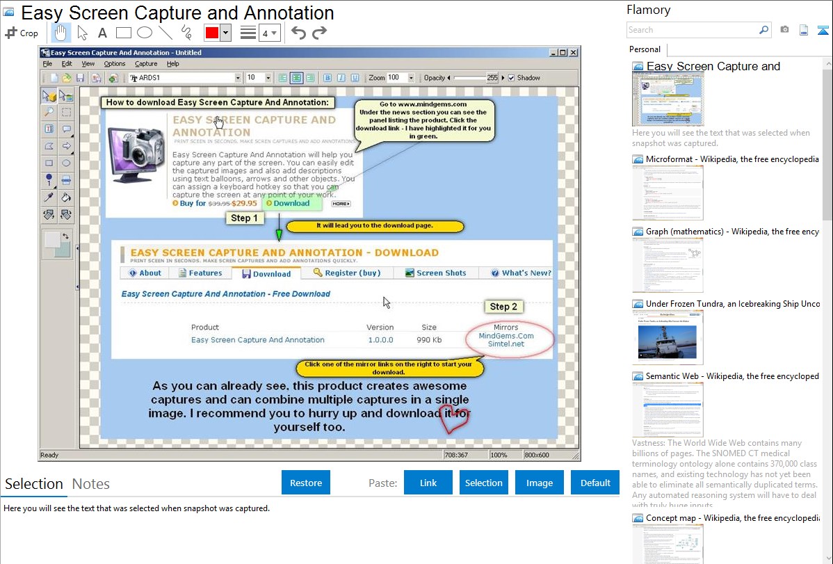Open the font size dropdown showing 10
Screen dimensions: 833x564
point(268,78)
